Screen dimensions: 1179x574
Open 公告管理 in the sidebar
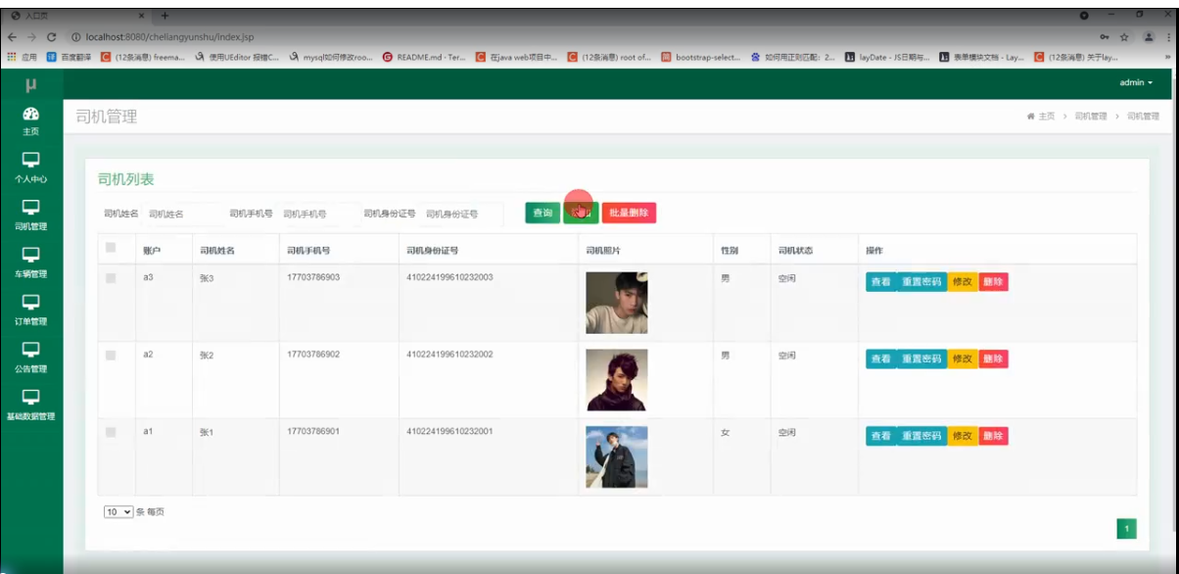pos(31,359)
